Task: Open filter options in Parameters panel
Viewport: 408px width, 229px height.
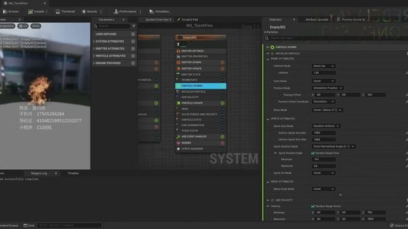Action: click(x=134, y=26)
